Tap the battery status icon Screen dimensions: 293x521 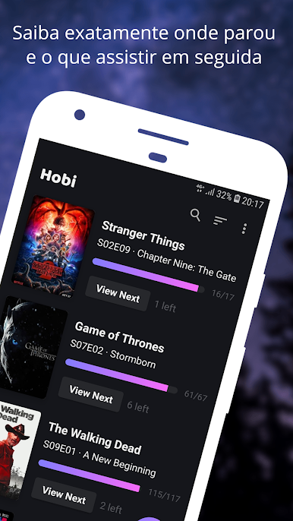(237, 199)
